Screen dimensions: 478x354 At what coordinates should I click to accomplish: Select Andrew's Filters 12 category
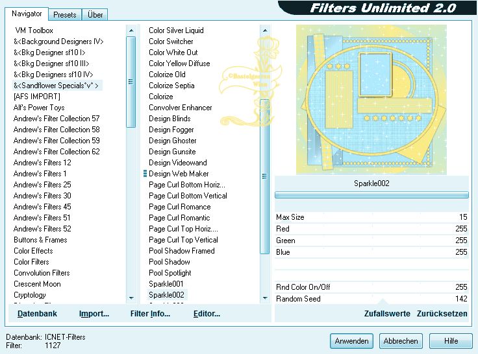42,163
